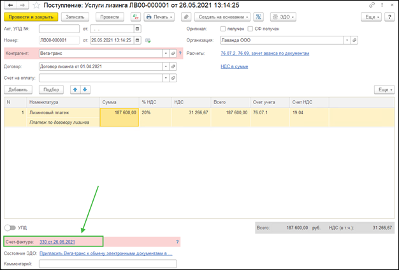This screenshot has height=270, width=399.
Task: Move row up with blue arrow
Action: pyautogui.click(x=75, y=89)
